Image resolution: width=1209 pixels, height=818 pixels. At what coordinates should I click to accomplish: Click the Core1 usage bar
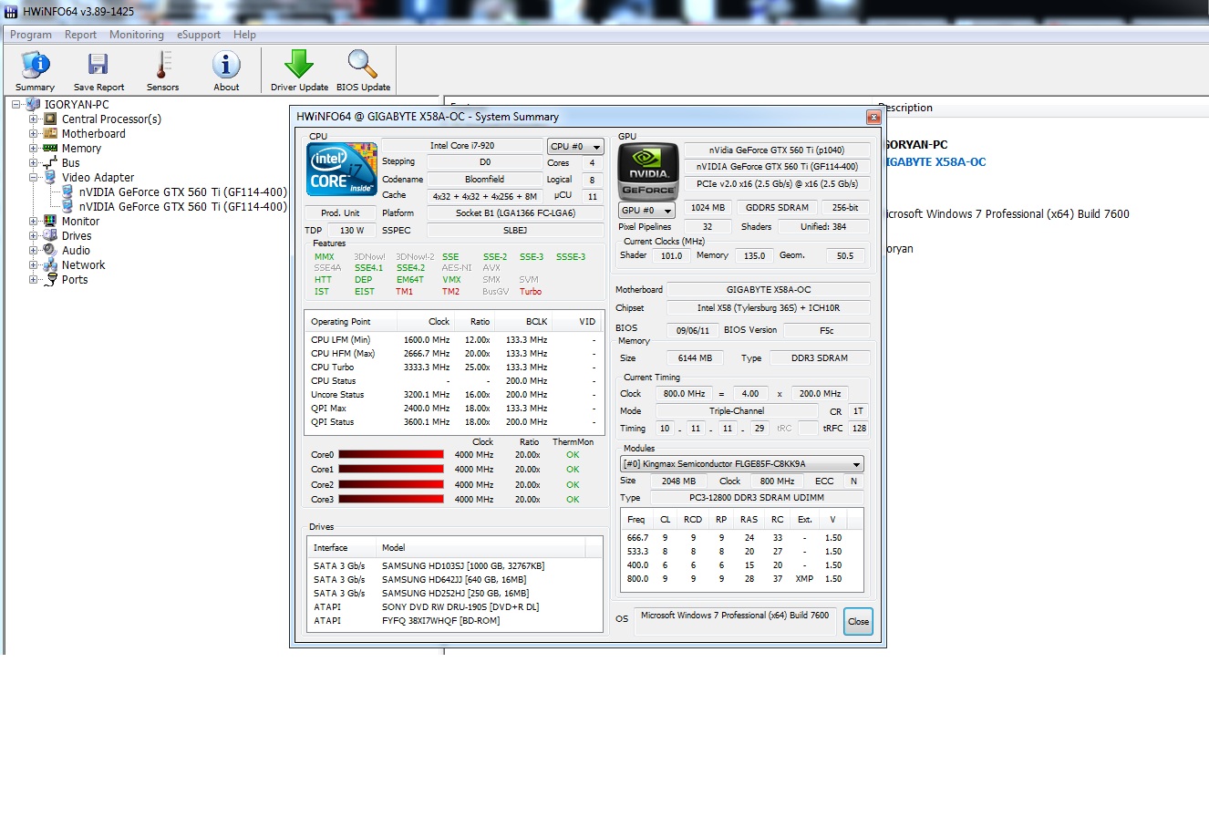(x=391, y=469)
